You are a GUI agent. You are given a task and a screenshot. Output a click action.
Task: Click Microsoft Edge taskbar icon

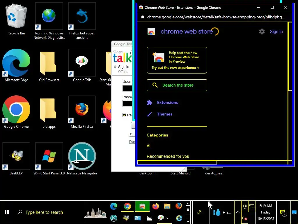coord(114,206)
